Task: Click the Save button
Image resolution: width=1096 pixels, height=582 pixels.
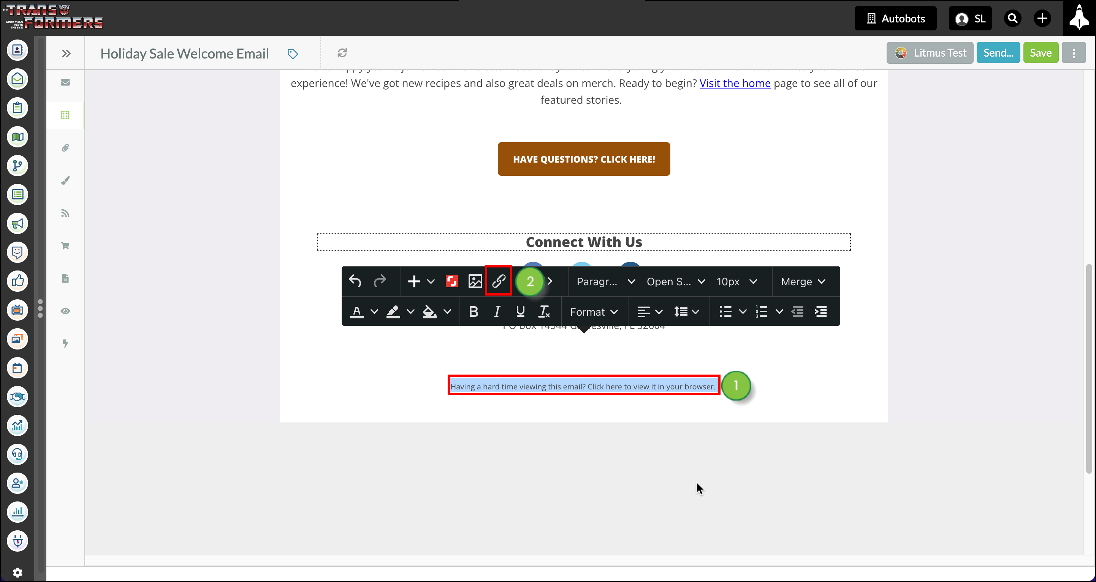Action: click(x=1041, y=53)
